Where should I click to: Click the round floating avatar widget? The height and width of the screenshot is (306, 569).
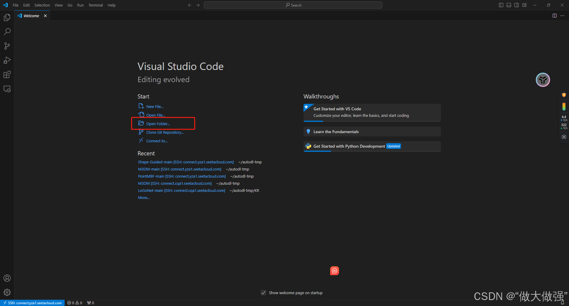(543, 80)
